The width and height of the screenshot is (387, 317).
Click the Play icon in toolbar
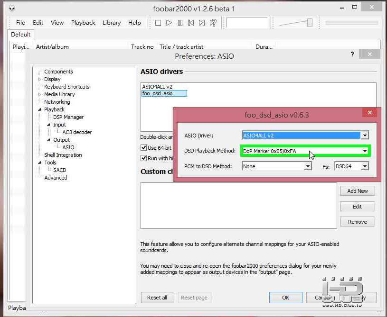pos(169,23)
